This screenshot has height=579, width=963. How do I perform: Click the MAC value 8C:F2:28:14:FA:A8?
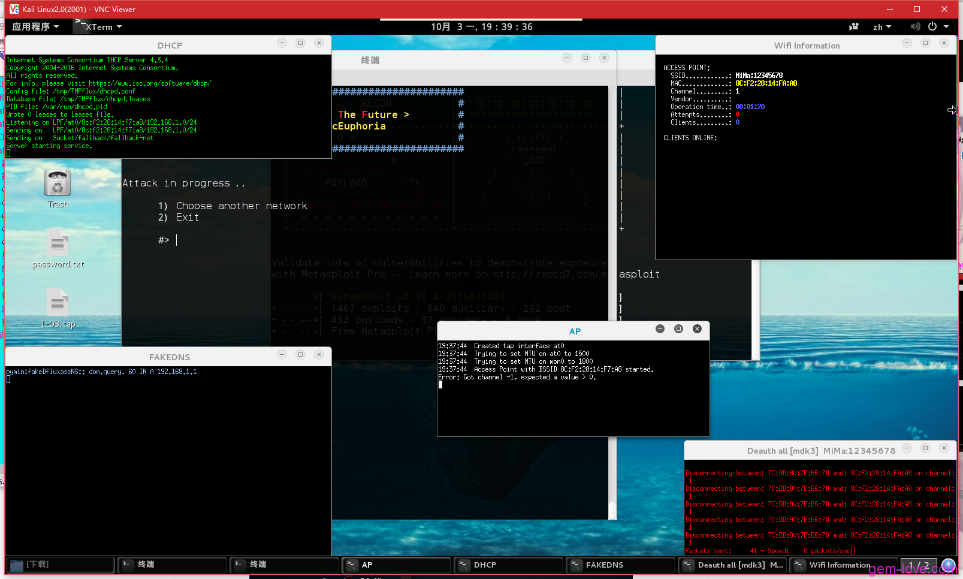[766, 83]
